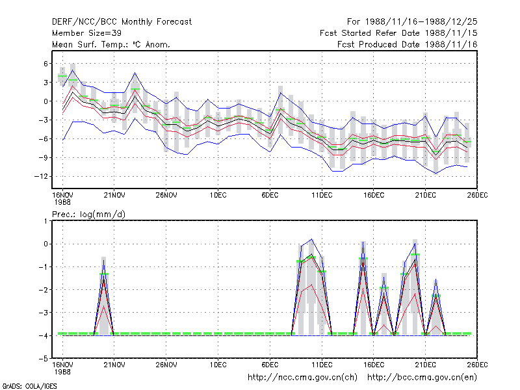Screen dimensions: 520x390
Task: Click the 6DEC label under precipitation chart
Action: pyautogui.click(x=270, y=365)
